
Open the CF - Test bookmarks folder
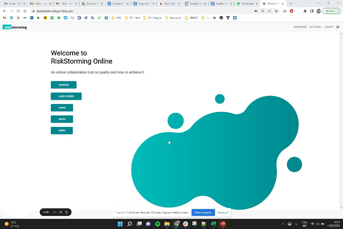(x=132, y=18)
